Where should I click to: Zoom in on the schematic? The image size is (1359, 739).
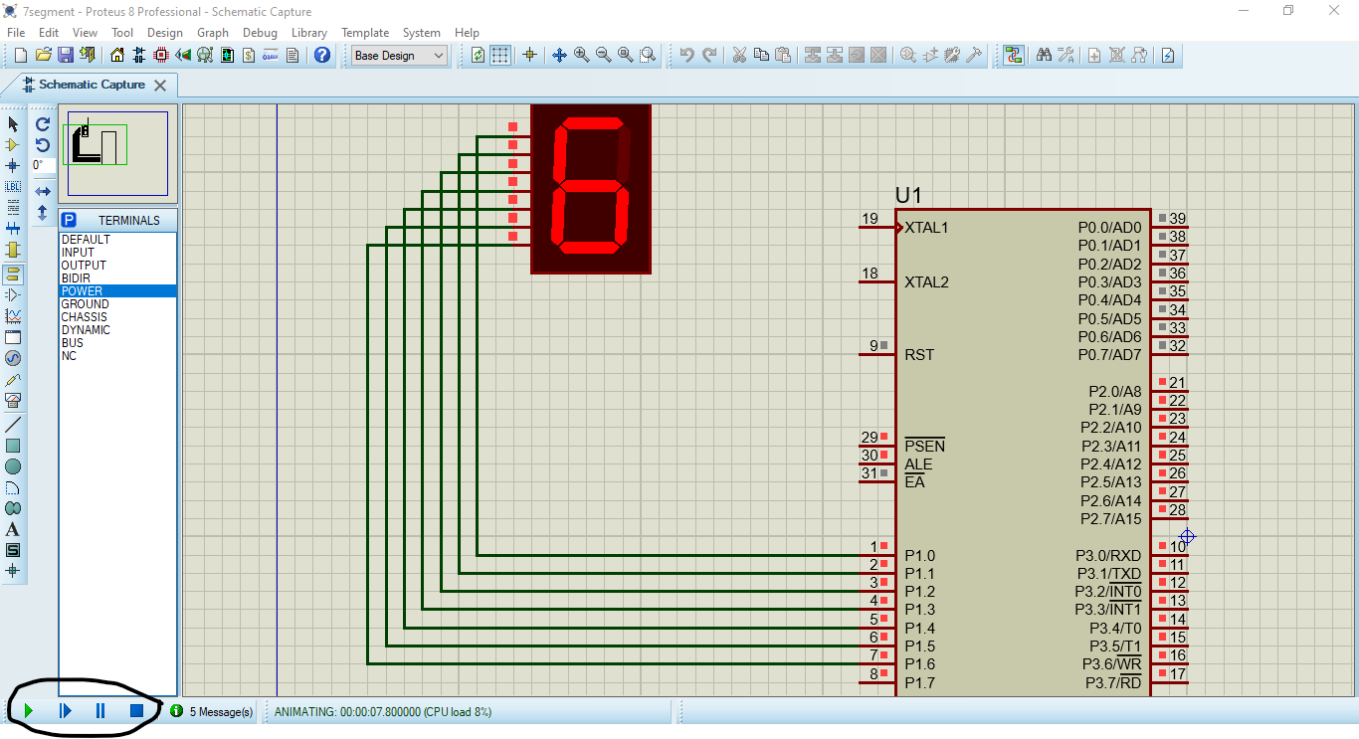click(581, 55)
